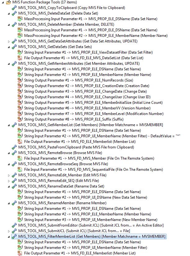The image size is (190, 256).
Task: Click the tool icon beside MVS_TOOL_MVS_PasteFromClipboard
Action: [14, 147]
